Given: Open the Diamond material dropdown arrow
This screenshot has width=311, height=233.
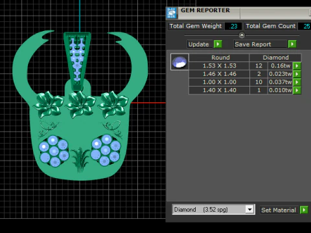Looking at the screenshot, I should (x=249, y=210).
